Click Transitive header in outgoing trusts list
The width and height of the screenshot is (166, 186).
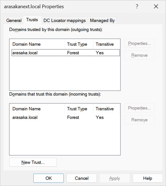click(x=104, y=44)
